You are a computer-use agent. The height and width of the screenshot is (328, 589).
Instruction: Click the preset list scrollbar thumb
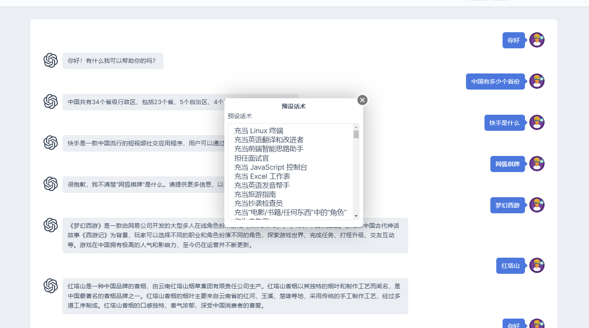point(356,135)
